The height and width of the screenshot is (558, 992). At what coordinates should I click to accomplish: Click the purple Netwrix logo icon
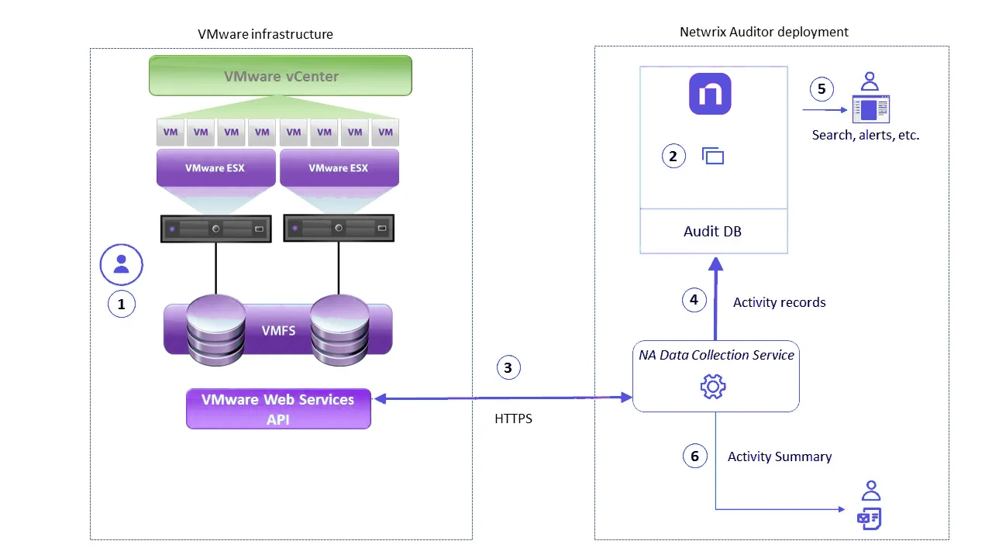click(x=710, y=95)
